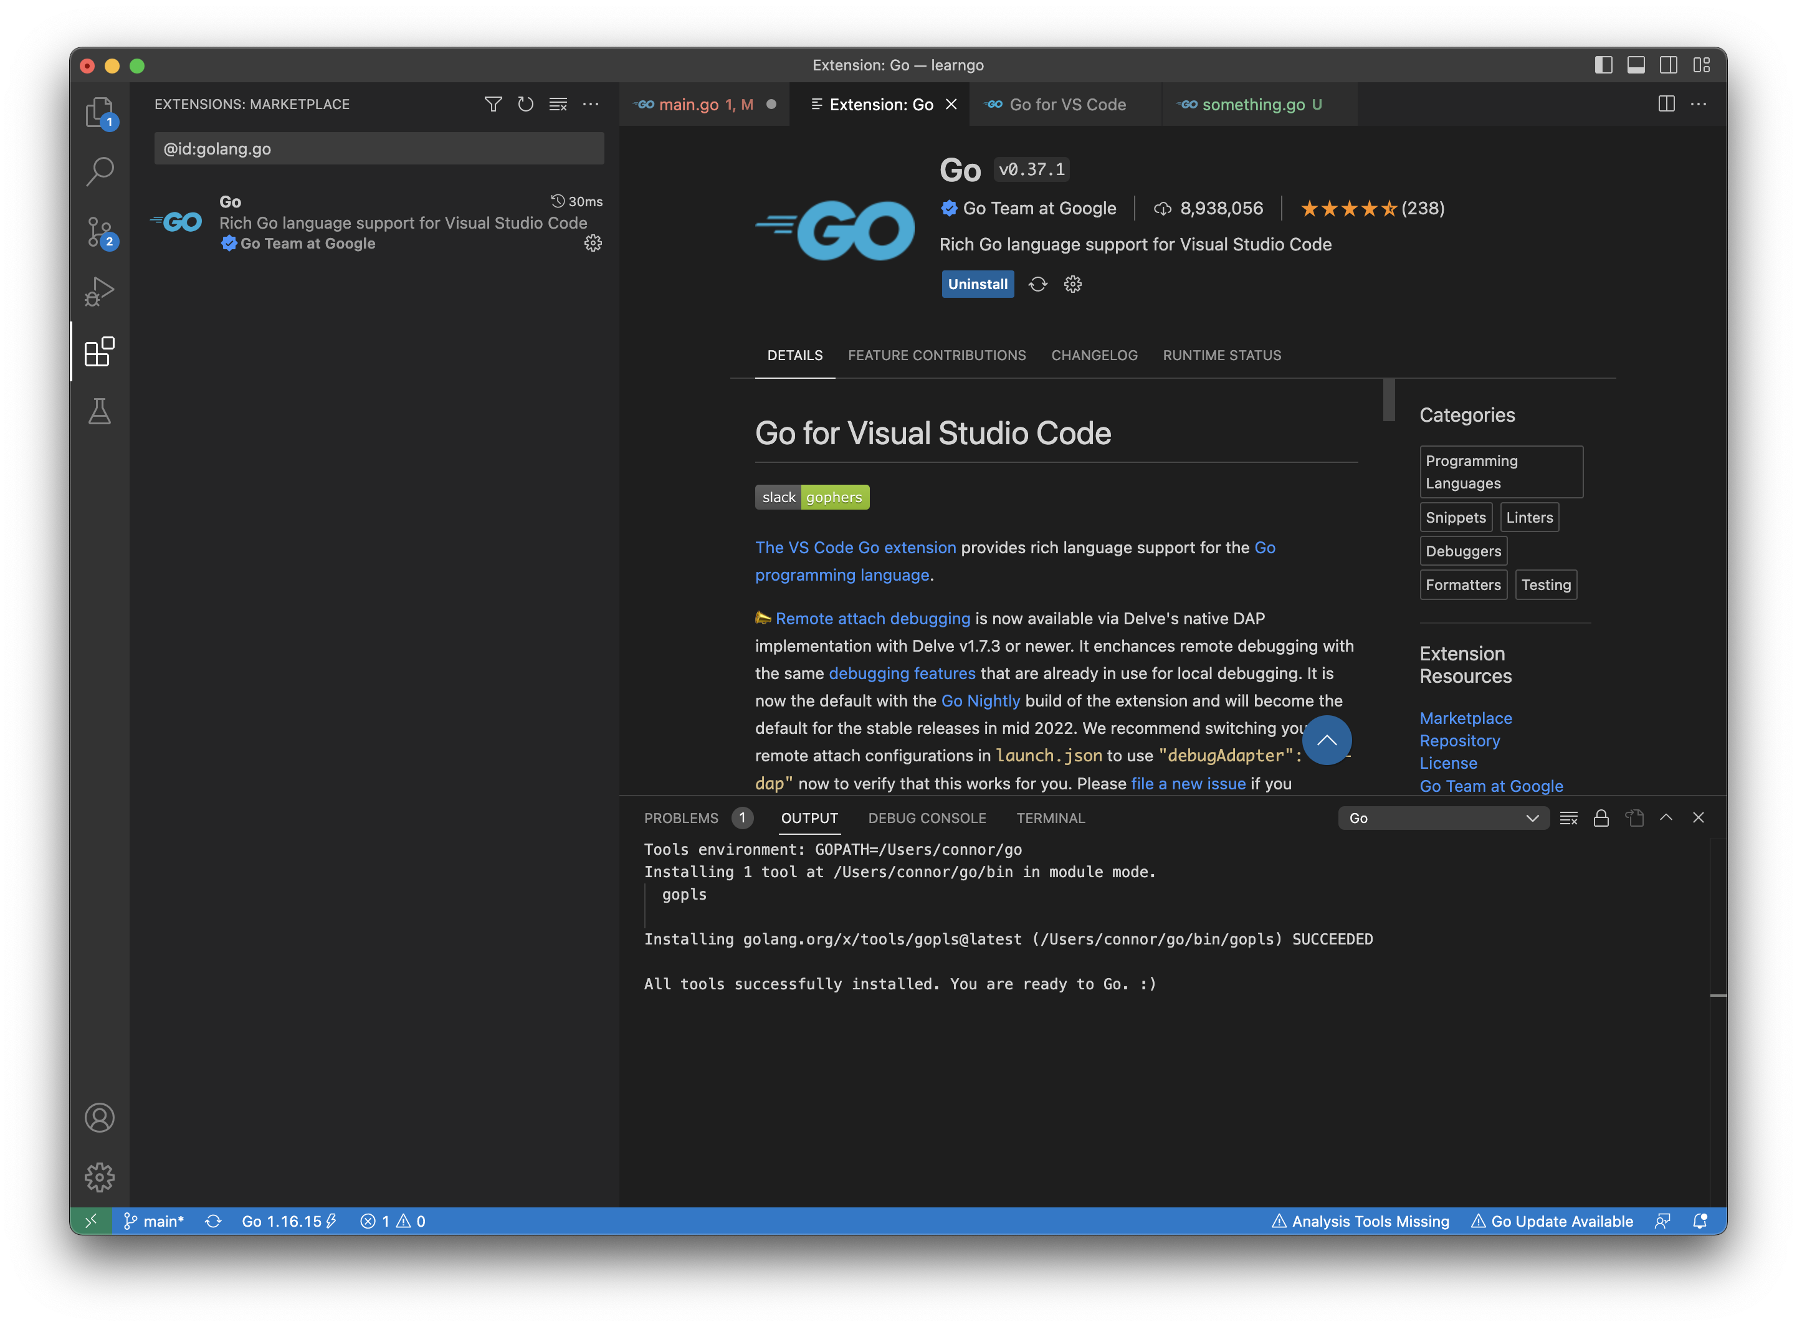Image resolution: width=1797 pixels, height=1327 pixels.
Task: Toggle primary side bar visibility
Action: tap(1603, 65)
